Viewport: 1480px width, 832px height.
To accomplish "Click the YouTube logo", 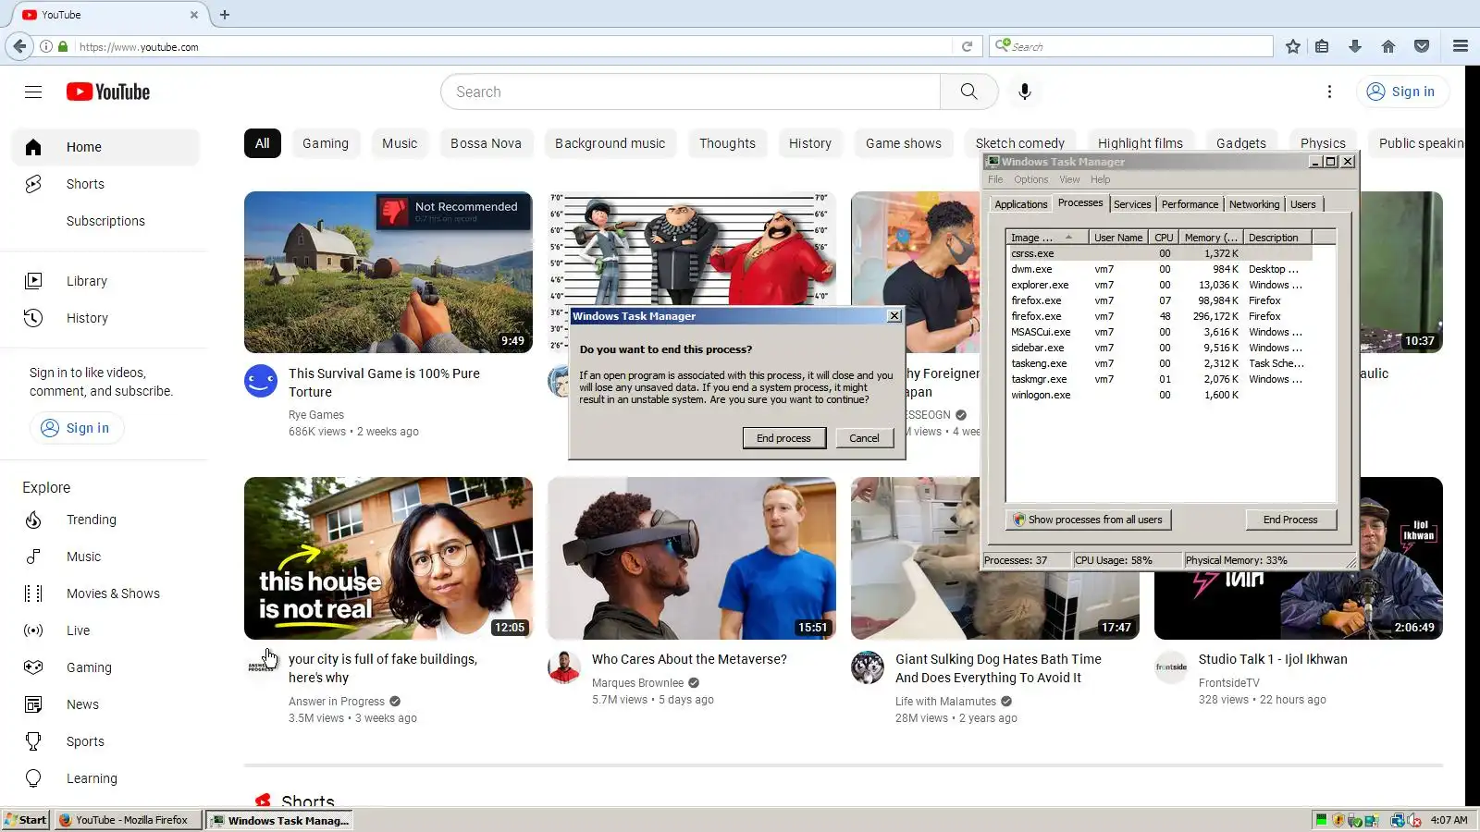I will click(x=108, y=92).
